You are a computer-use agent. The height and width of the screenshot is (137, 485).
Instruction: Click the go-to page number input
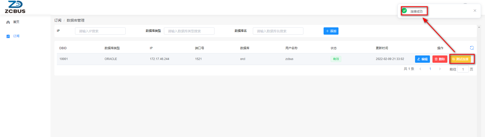coord(463,69)
